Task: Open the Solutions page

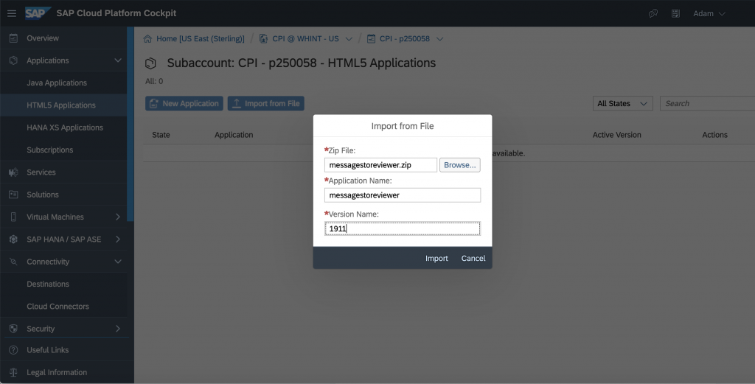Action: [42, 195]
